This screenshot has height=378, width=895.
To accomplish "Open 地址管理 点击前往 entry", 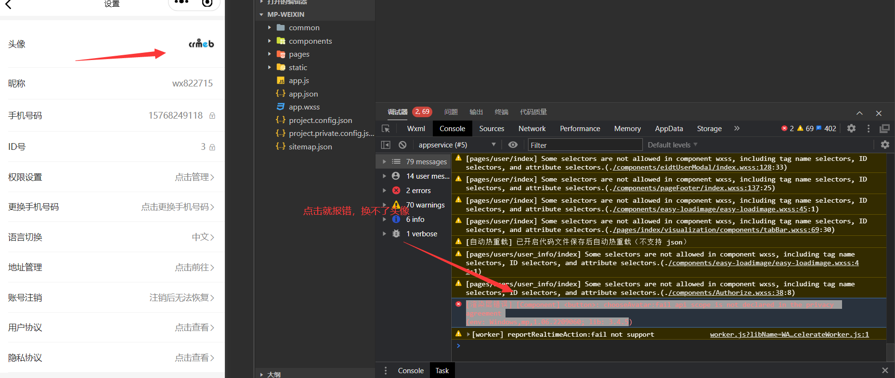I will 112,267.
